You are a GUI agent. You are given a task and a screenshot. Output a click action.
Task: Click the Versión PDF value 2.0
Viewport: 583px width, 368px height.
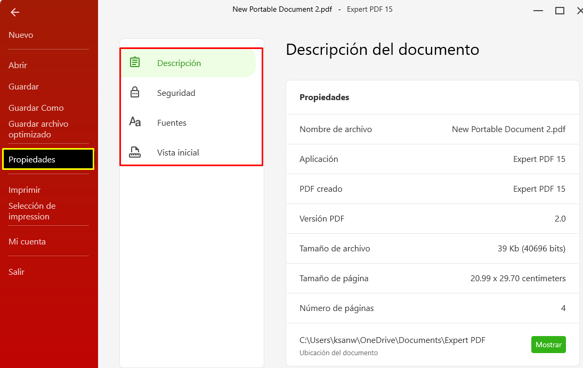point(560,218)
